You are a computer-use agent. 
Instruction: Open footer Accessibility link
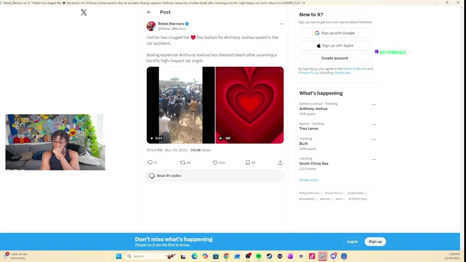[x=307, y=199]
